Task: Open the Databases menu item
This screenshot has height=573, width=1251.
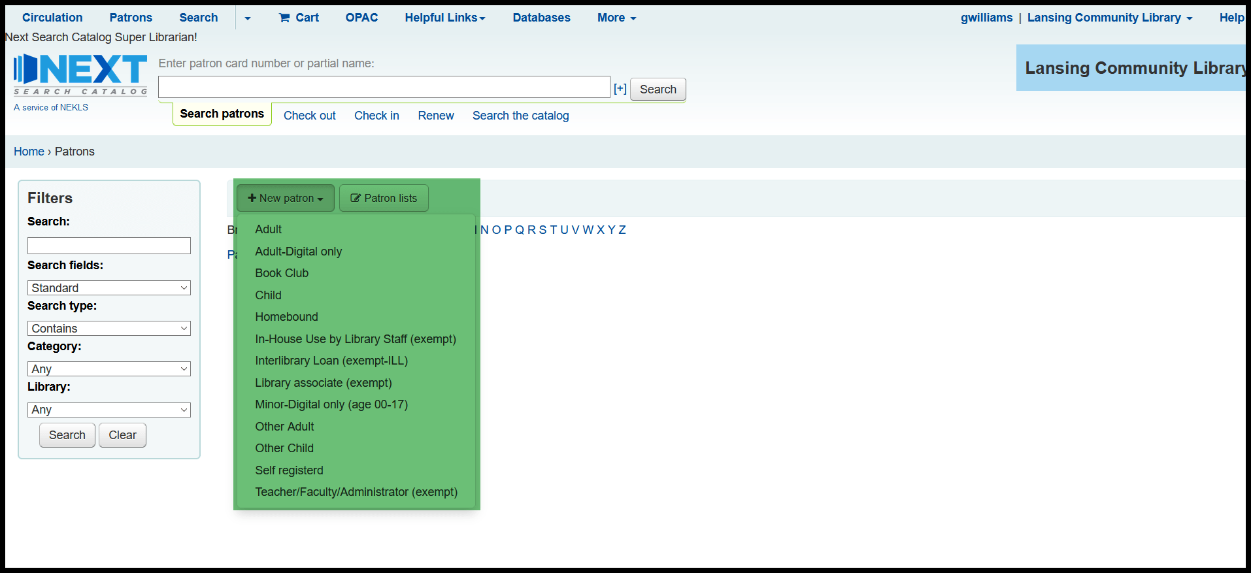Action: tap(541, 18)
